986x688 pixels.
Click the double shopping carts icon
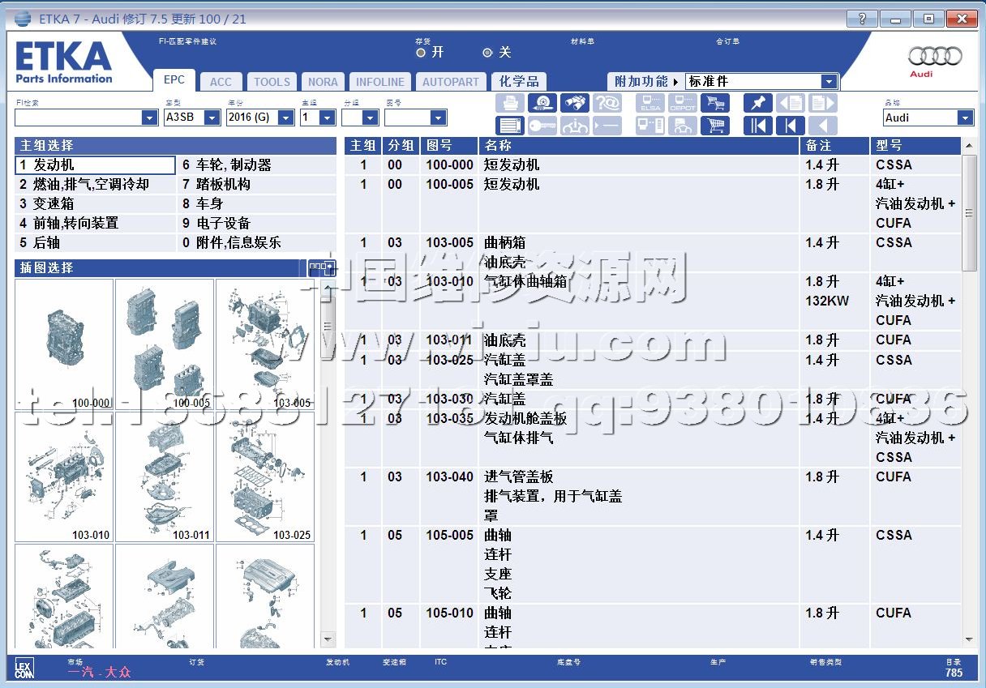coord(715,103)
